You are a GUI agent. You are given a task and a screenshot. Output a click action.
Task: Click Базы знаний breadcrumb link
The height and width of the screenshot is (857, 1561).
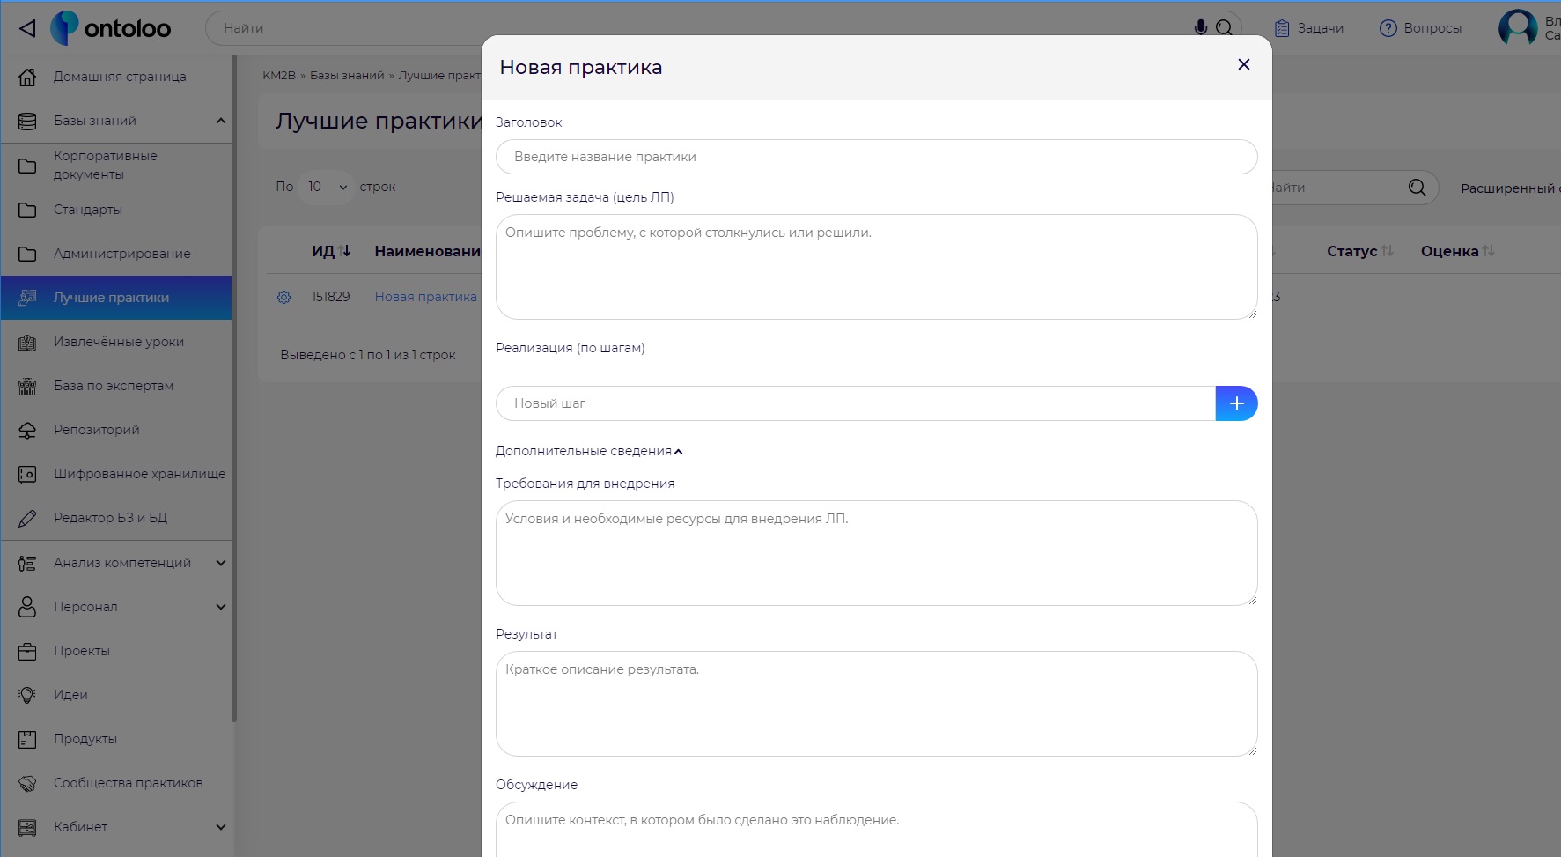(x=347, y=75)
